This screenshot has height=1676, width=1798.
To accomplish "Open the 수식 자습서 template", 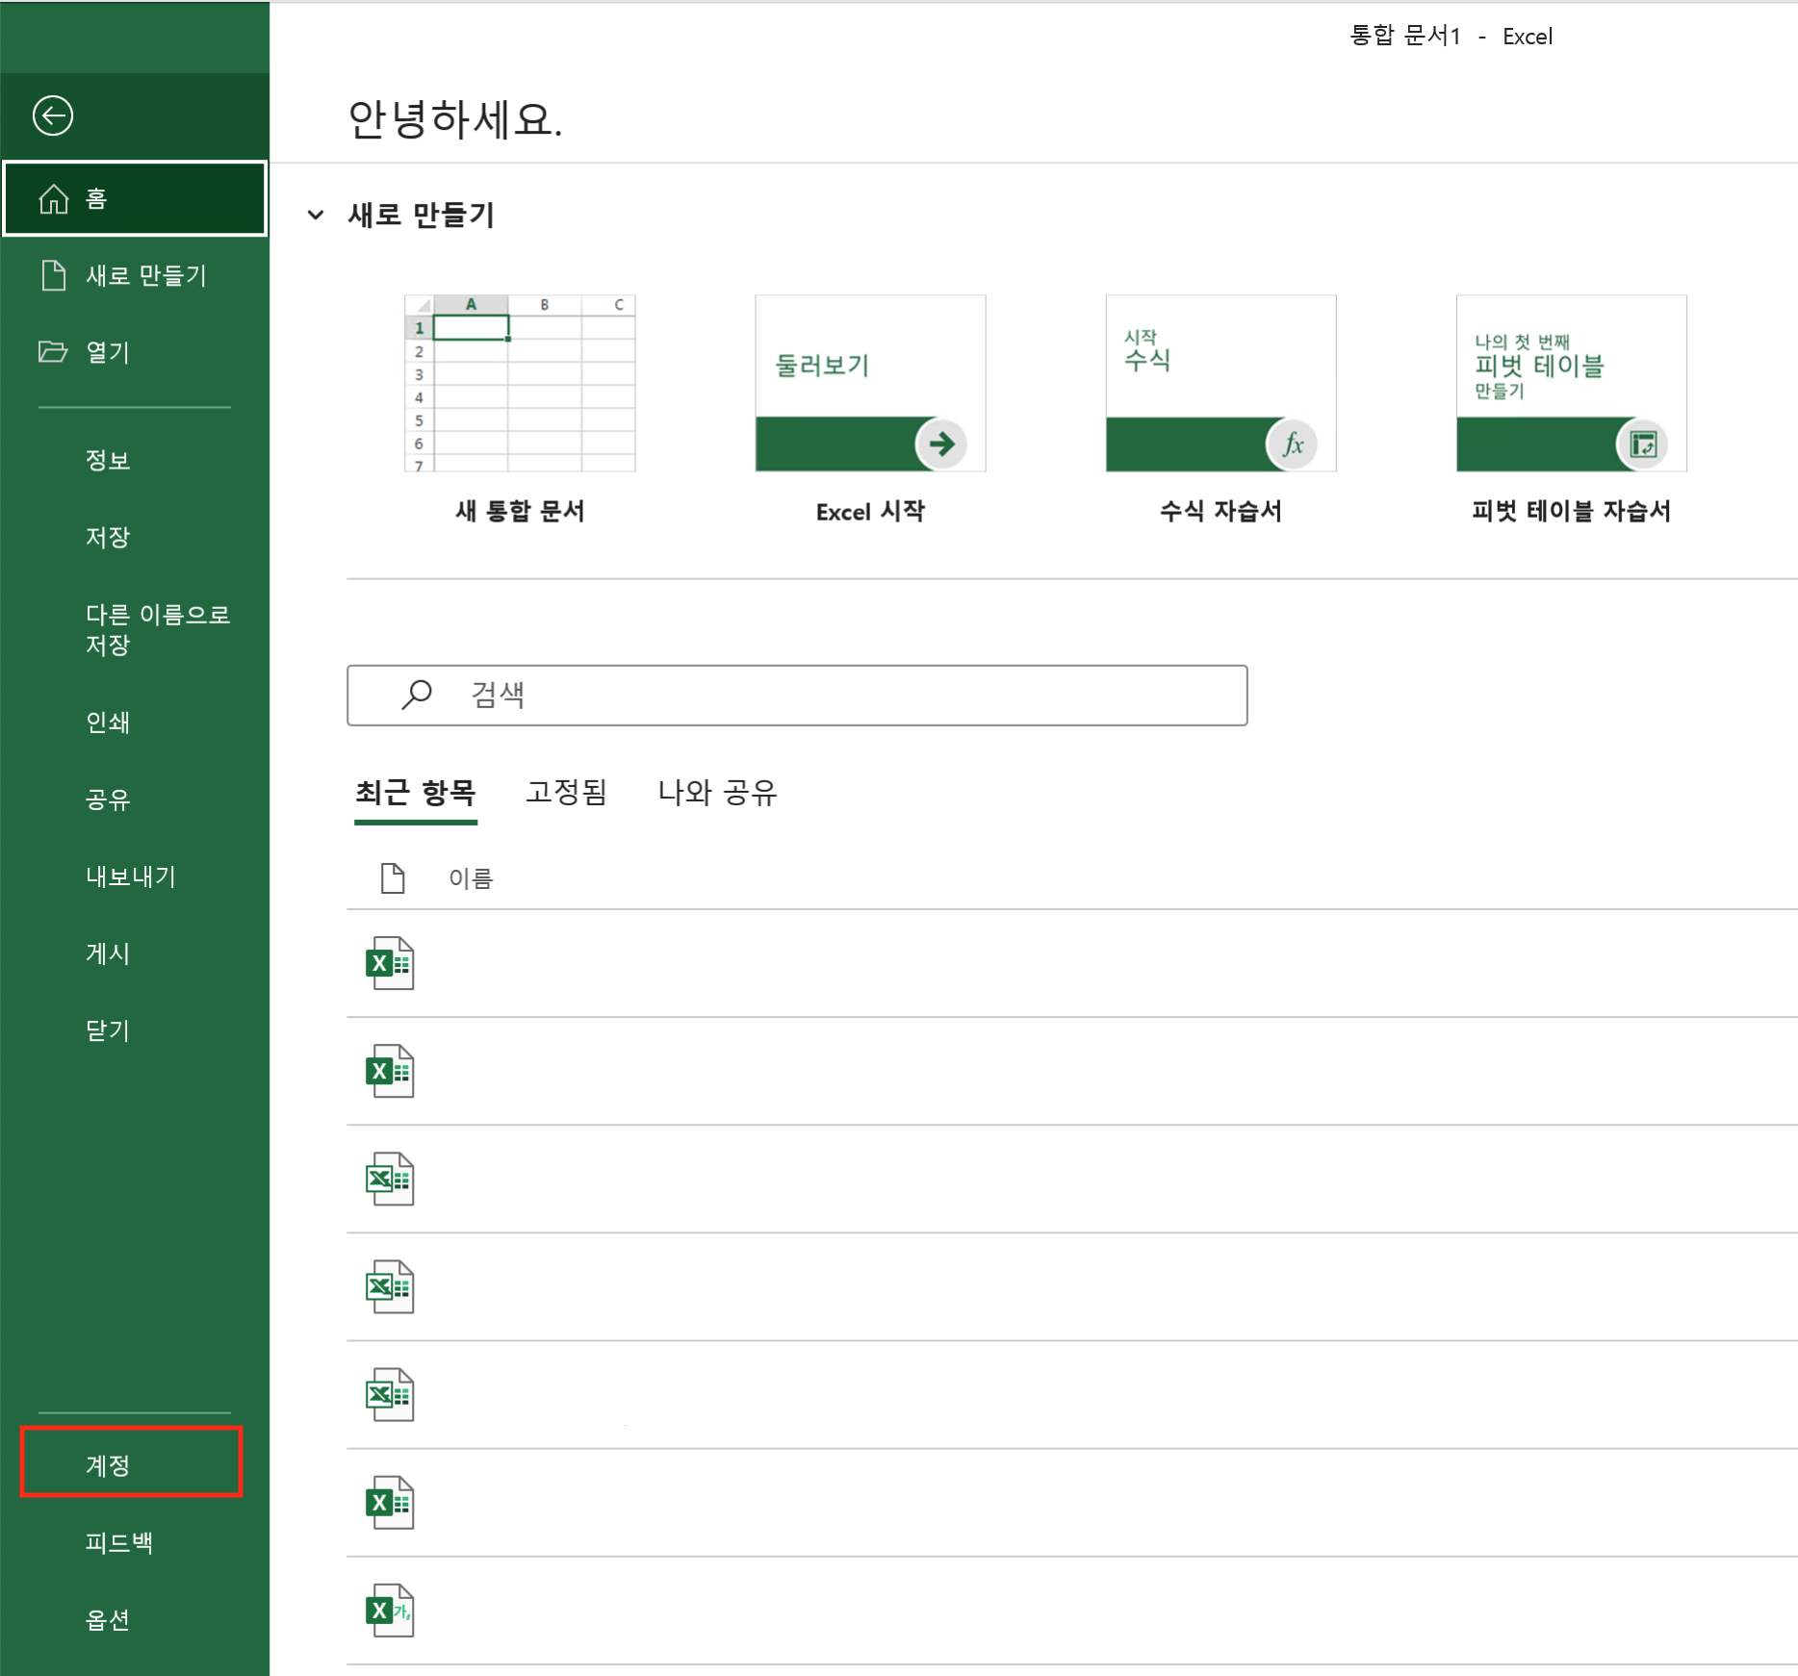I will 1220,410.
